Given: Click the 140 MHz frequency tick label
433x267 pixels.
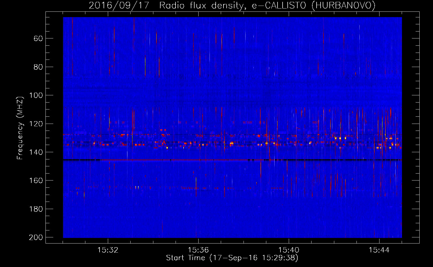Looking at the screenshot, I should 36,152.
